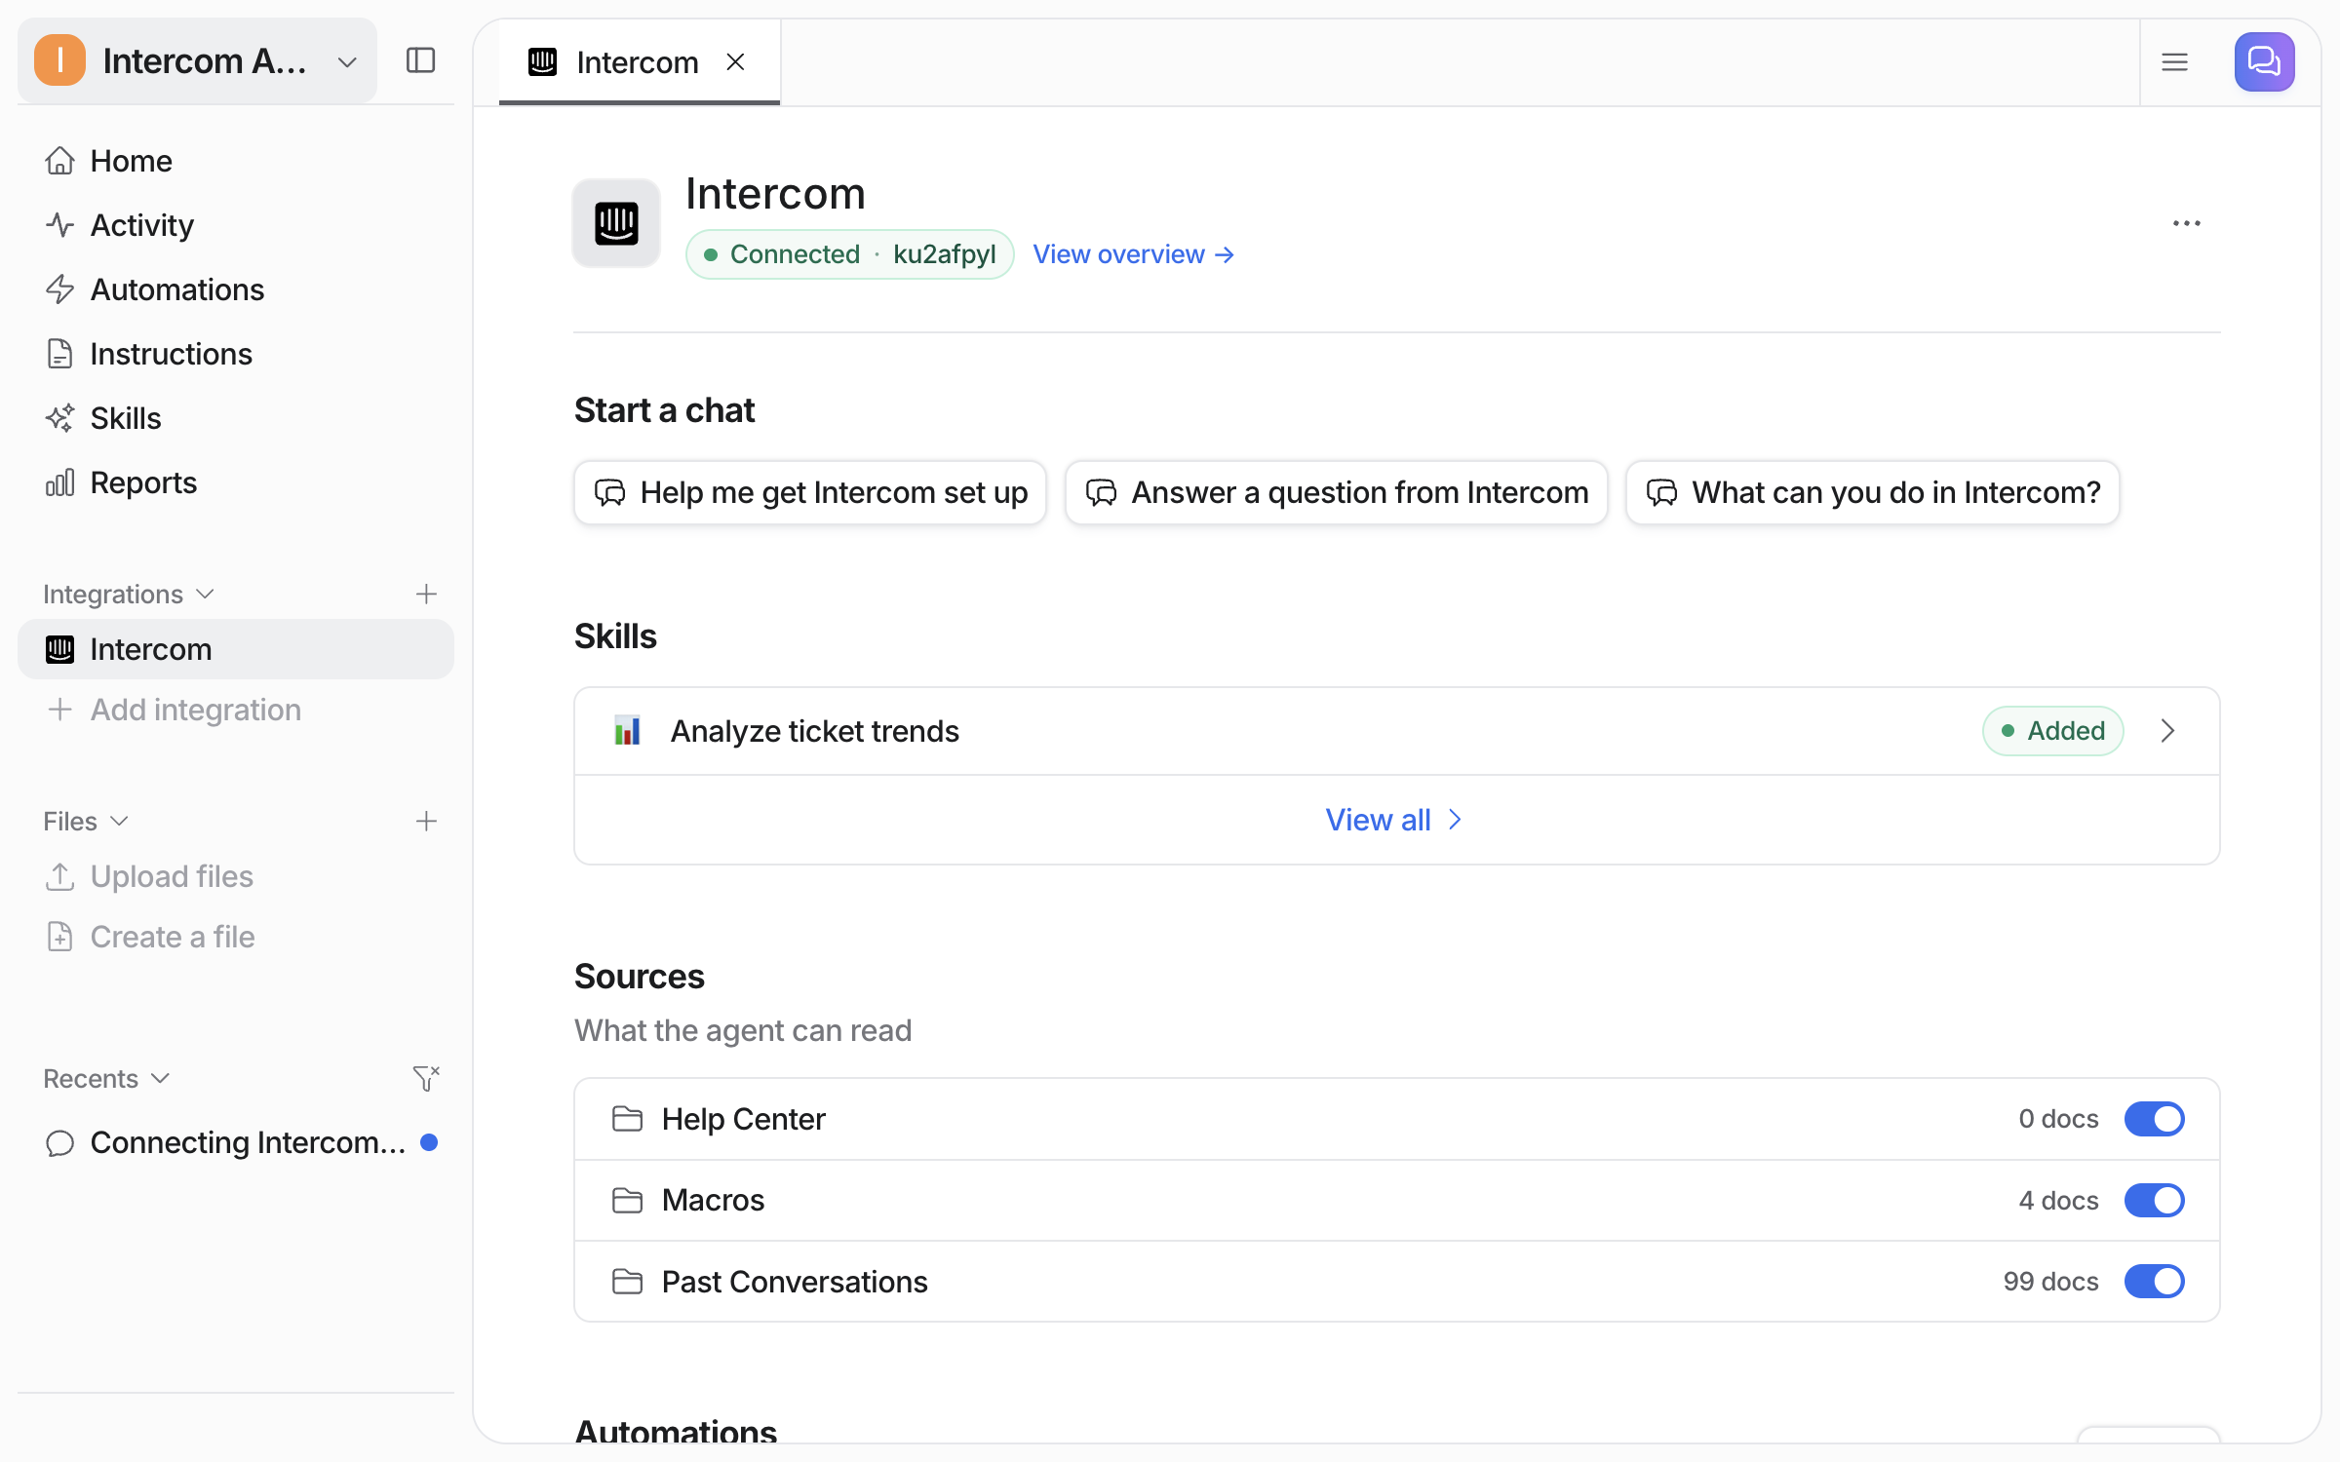Click plus icon next to Files
Viewport: 2340px width, 1462px height.
[426, 821]
